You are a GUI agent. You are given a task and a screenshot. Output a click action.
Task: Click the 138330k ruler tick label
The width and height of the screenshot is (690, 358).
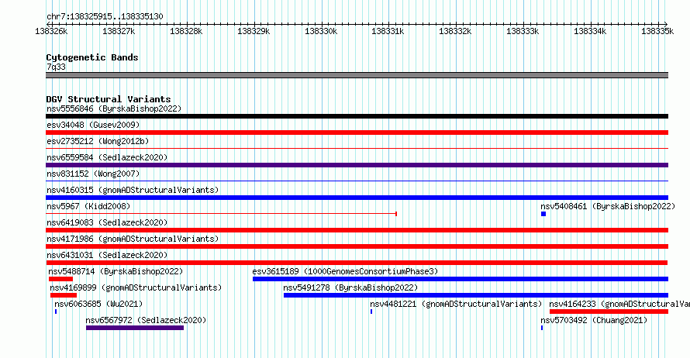[x=321, y=31]
